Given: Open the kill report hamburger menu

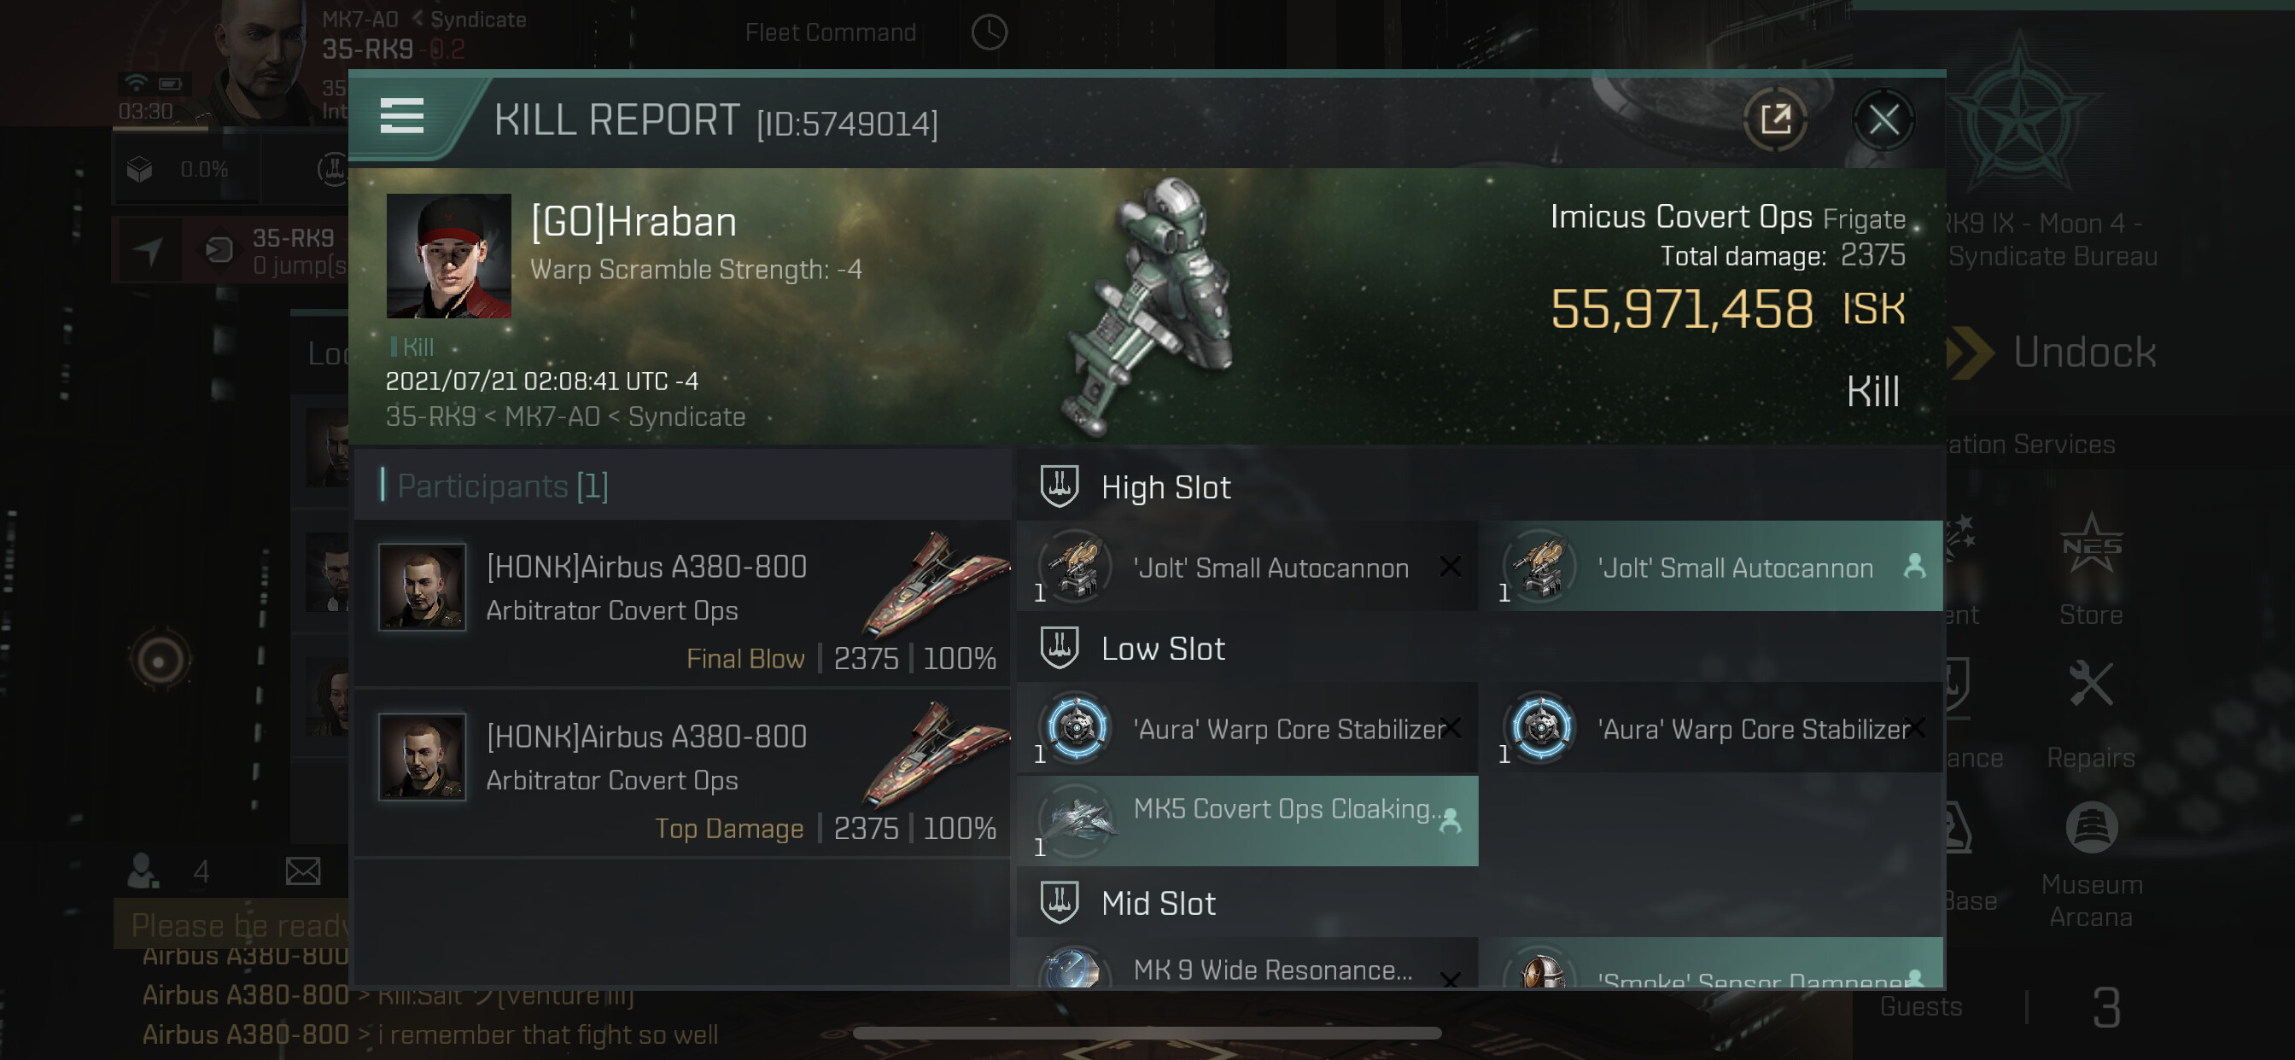Looking at the screenshot, I should click(401, 117).
